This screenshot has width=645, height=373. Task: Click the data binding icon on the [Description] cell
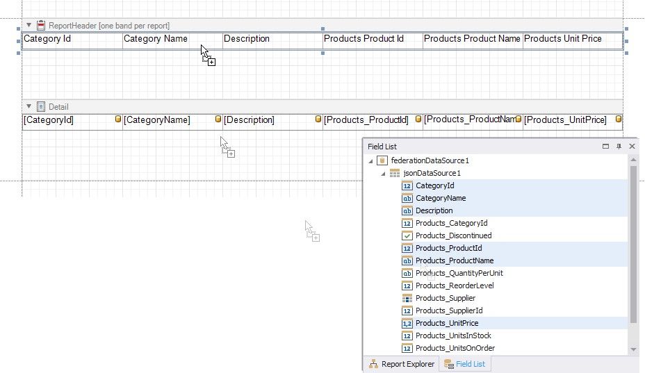pos(318,120)
